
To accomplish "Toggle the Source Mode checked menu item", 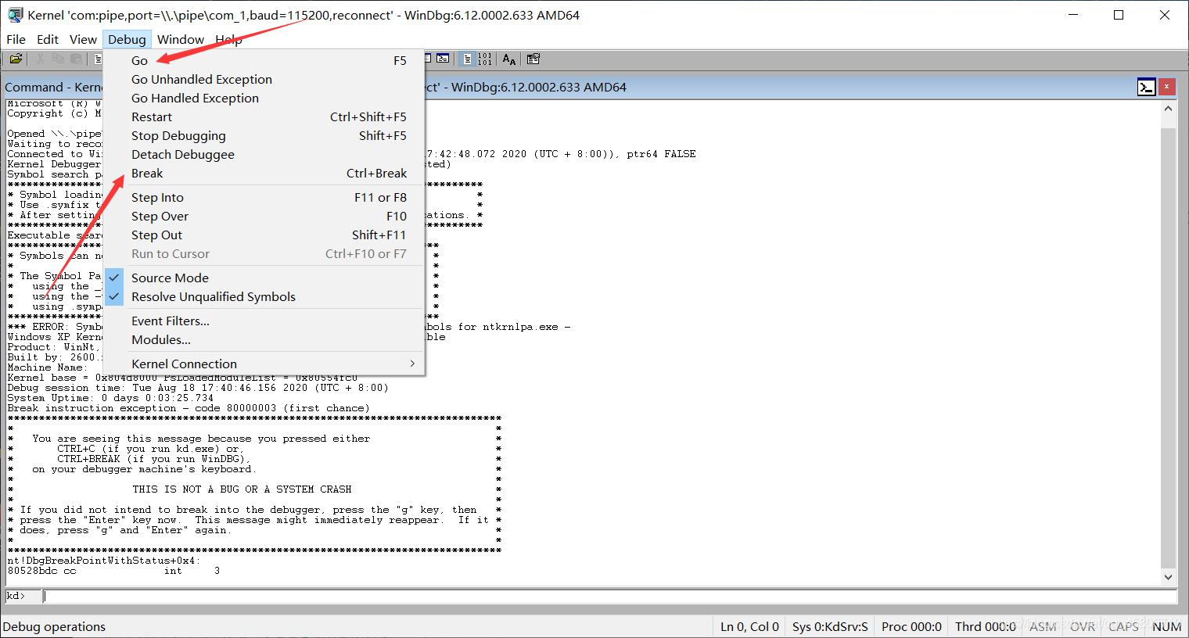I will pyautogui.click(x=264, y=278).
